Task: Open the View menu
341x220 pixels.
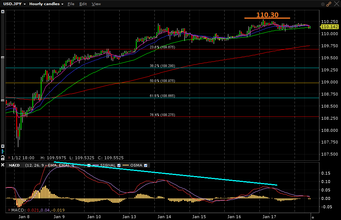Action: tap(96, 4)
